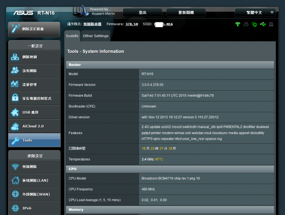
Task: Click the 一般設定 section heading
Action: click(35, 46)
